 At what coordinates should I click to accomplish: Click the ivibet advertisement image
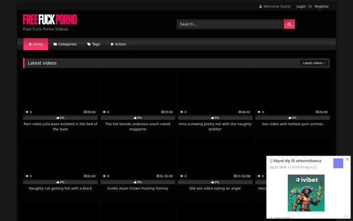click(x=306, y=193)
